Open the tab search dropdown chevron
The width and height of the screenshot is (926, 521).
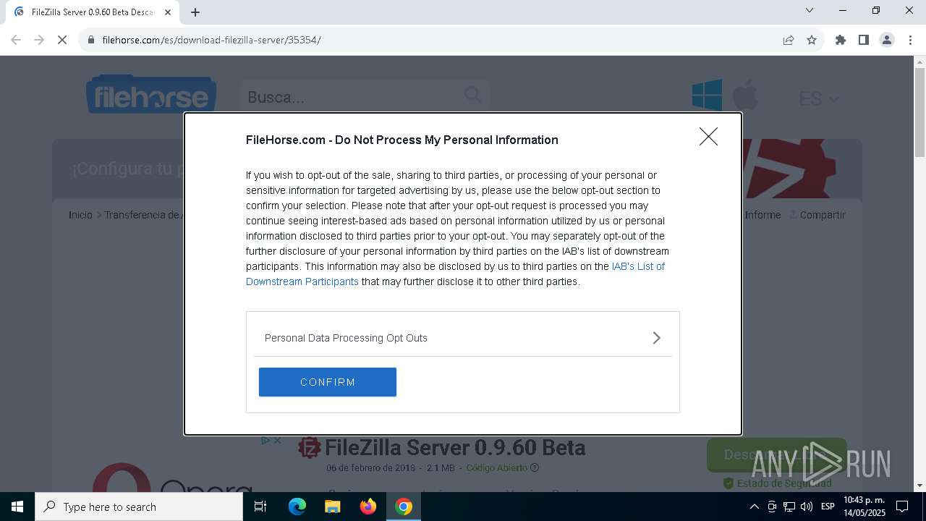click(810, 10)
